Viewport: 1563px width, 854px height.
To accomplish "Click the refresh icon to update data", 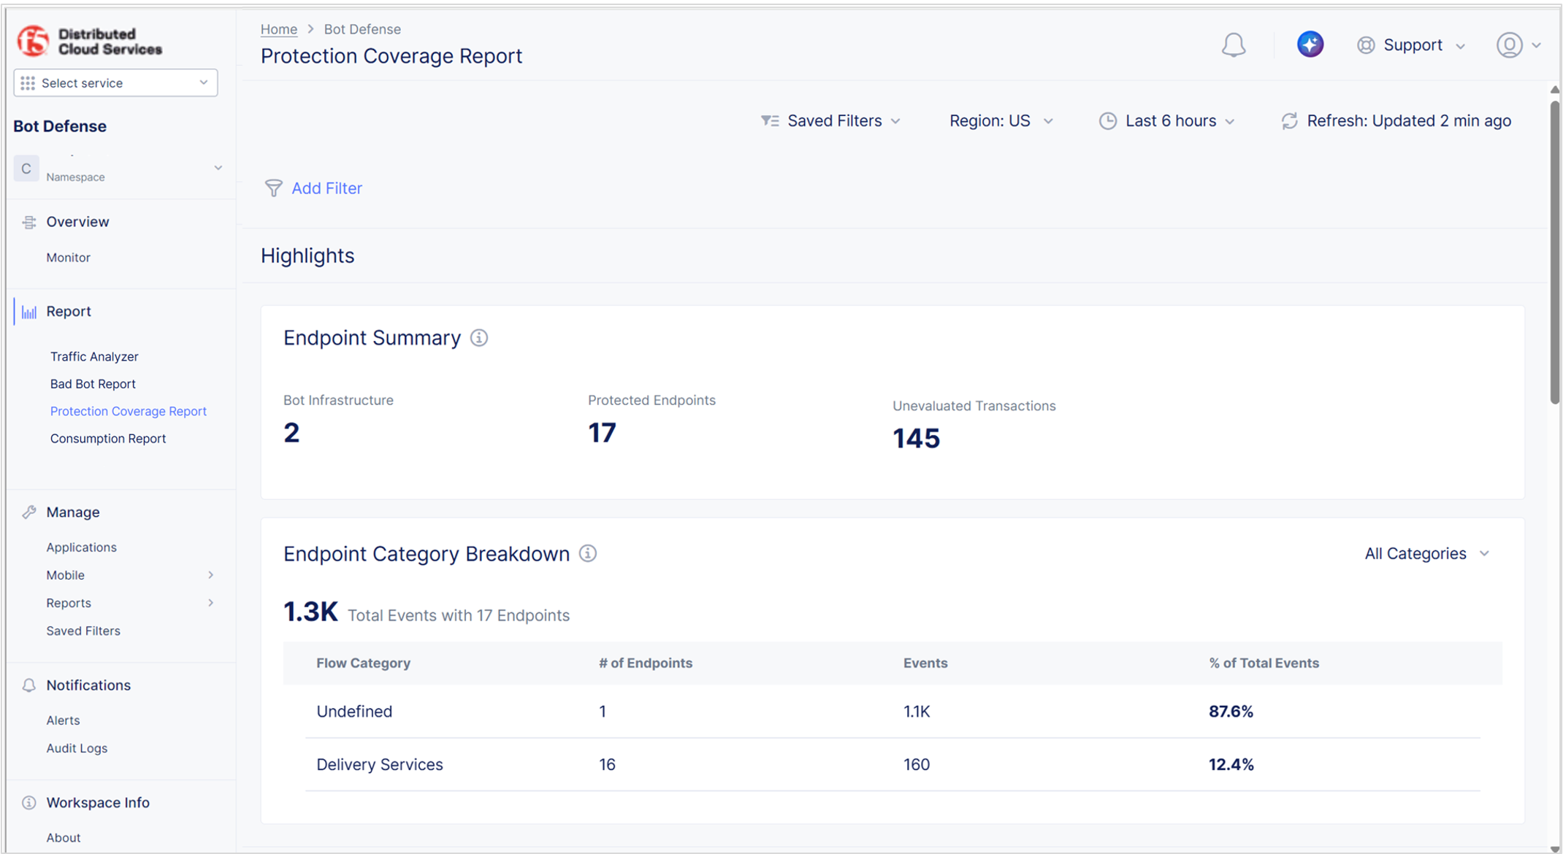I will click(1289, 120).
